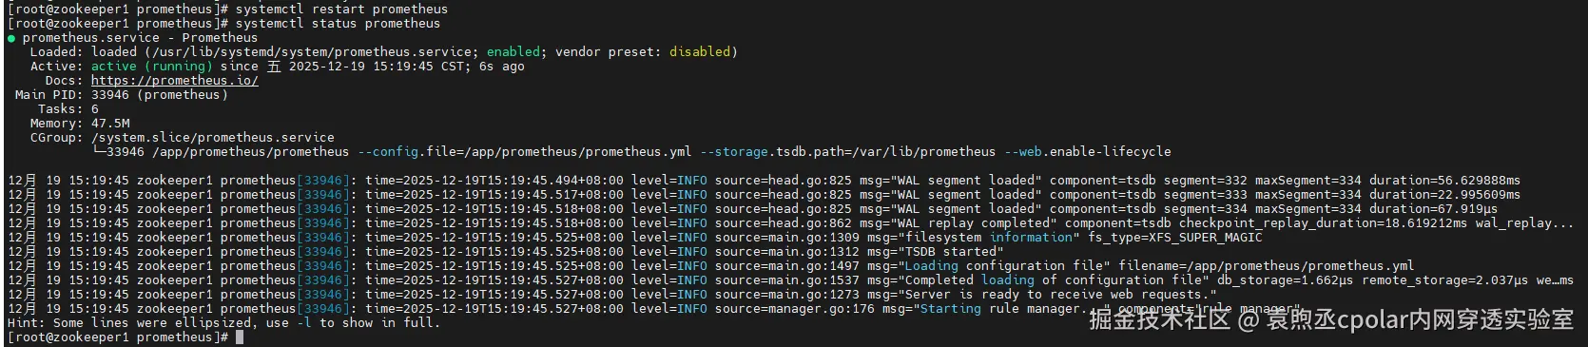1588x347 pixels.
Task: Click the --config.file=/app/prometheus/prometheus.yml argument
Action: tap(525, 152)
